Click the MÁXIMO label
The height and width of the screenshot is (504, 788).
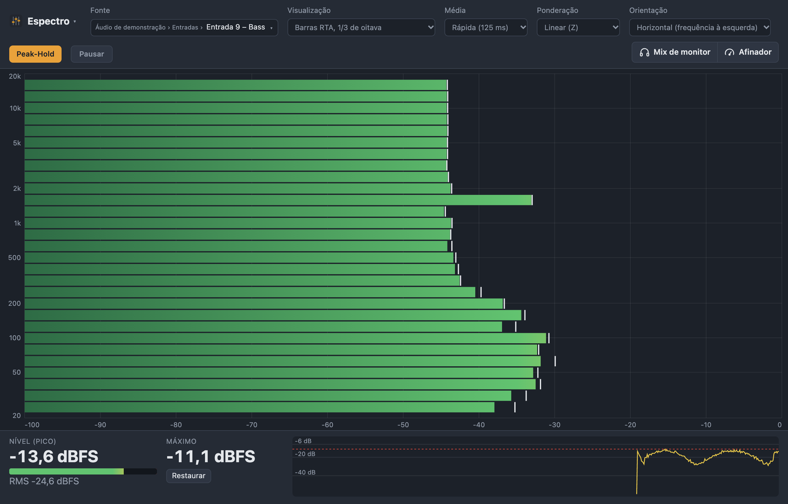[181, 442]
